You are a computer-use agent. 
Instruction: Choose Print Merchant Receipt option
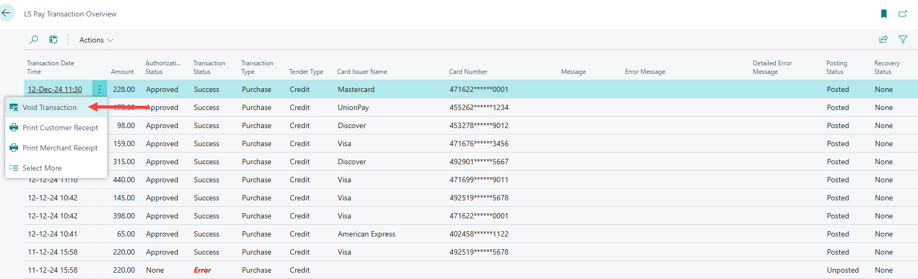pos(60,148)
